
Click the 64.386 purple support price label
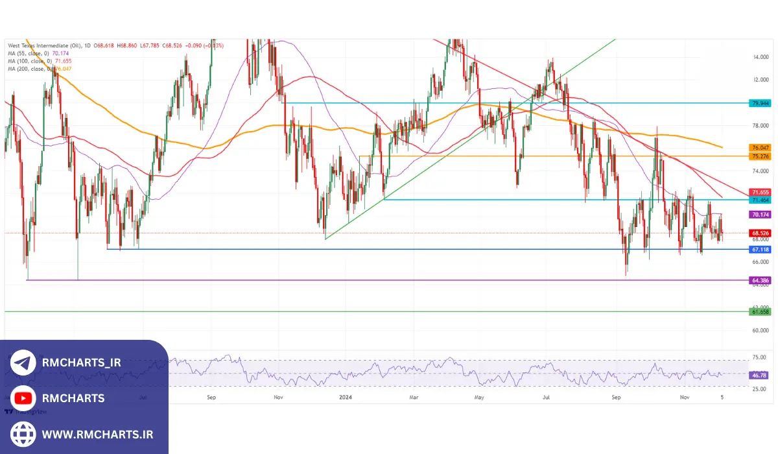point(759,280)
